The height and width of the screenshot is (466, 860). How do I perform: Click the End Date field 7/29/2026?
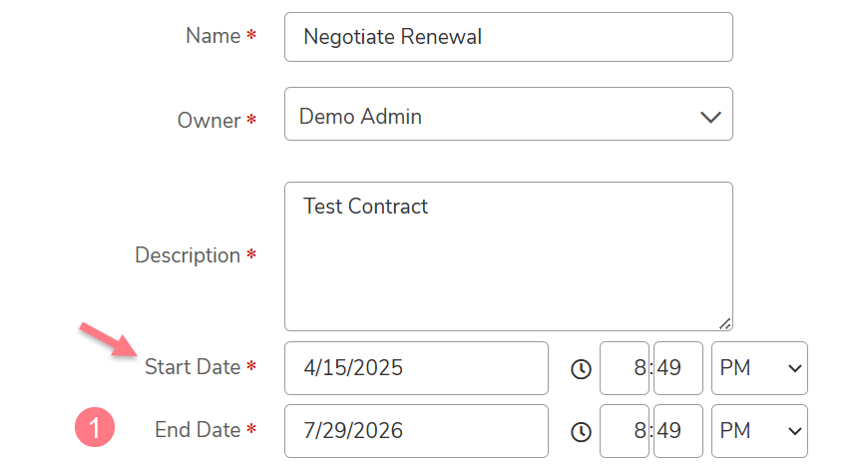[416, 431]
